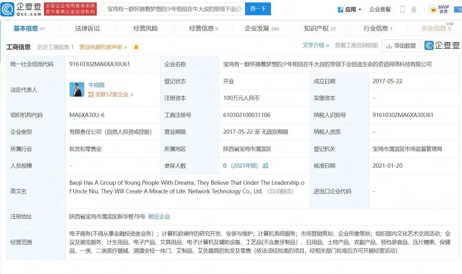This screenshot has height=274, width=462.
Task: Open the notification bell in header
Action: point(414,9)
